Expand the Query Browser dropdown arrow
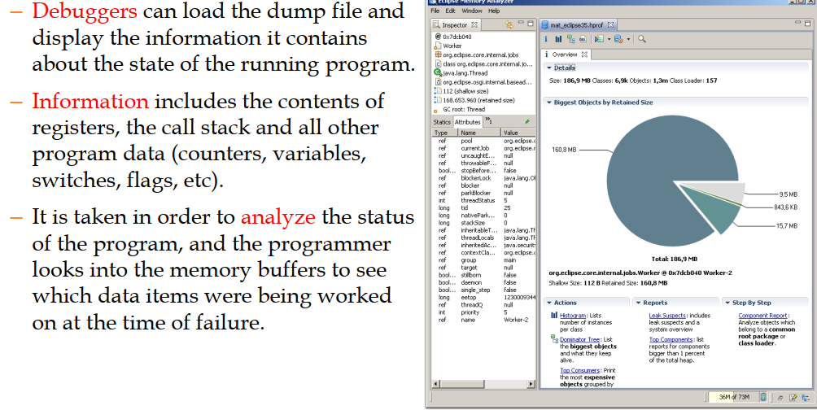This screenshot has width=817, height=410. (628, 40)
